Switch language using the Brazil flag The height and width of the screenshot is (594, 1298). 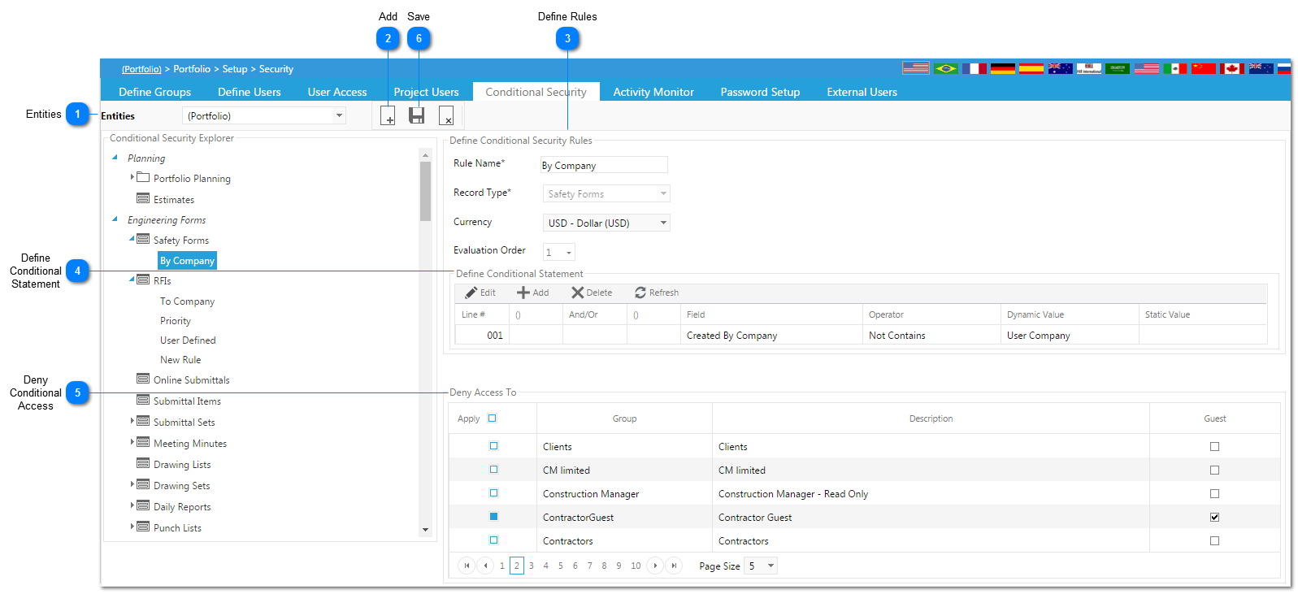click(x=946, y=68)
